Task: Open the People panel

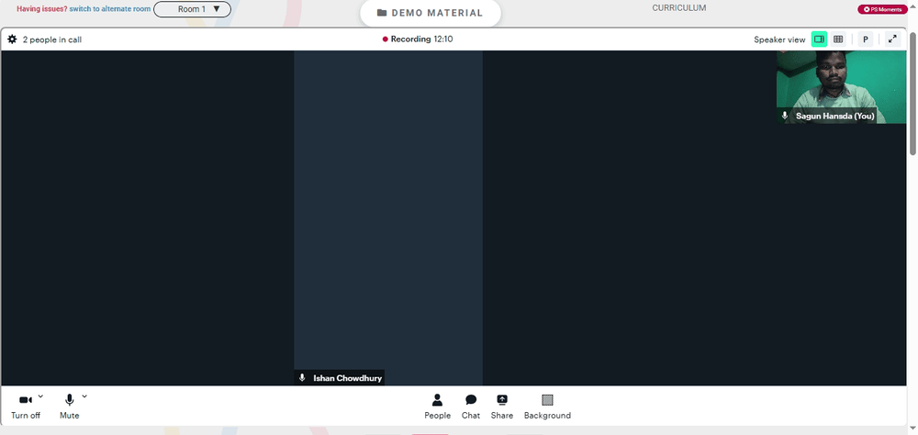Action: [x=437, y=407]
